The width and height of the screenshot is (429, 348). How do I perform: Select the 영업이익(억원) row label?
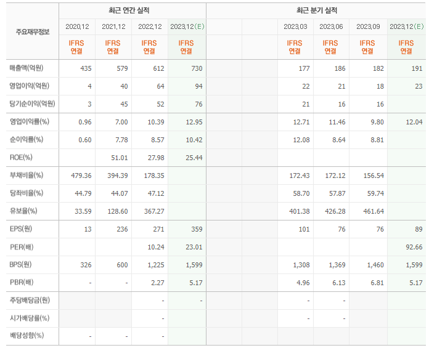pyautogui.click(x=29, y=86)
